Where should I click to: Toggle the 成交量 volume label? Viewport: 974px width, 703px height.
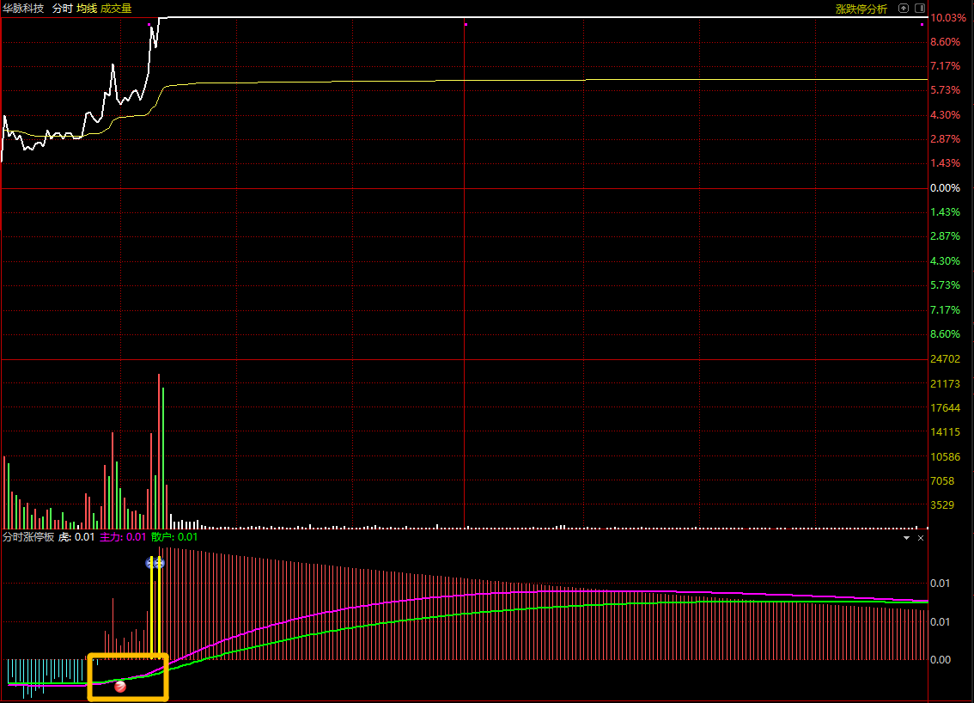click(116, 8)
